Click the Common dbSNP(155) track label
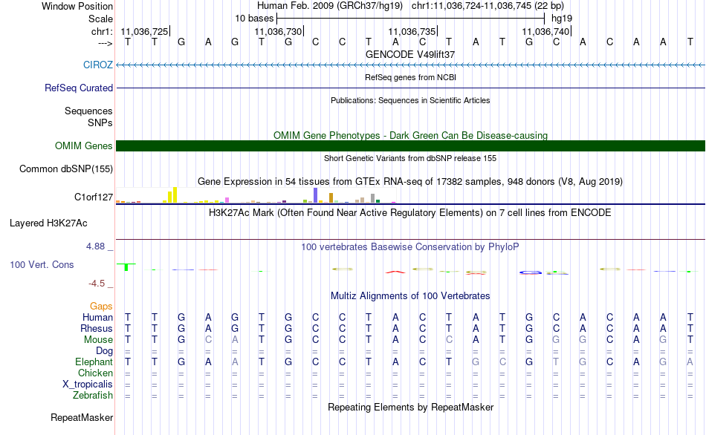The height and width of the screenshot is (435, 706). coord(66,169)
